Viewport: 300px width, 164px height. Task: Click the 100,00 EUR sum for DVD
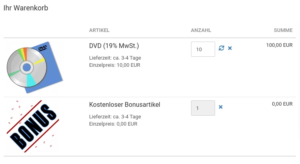279,45
